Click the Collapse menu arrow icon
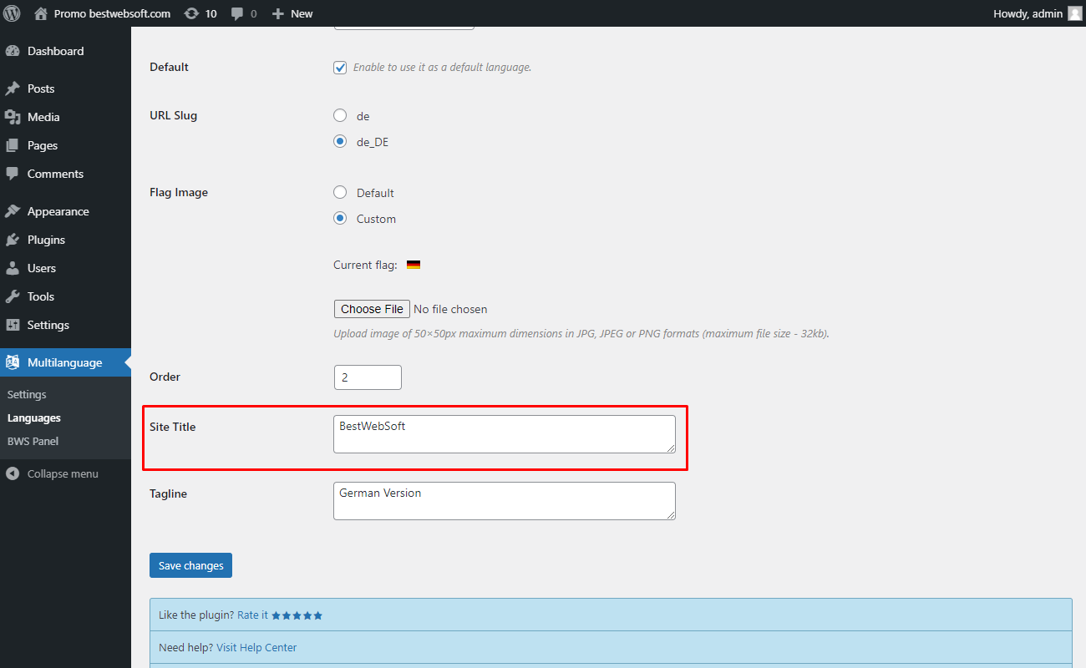The height and width of the screenshot is (668, 1086). pos(13,473)
